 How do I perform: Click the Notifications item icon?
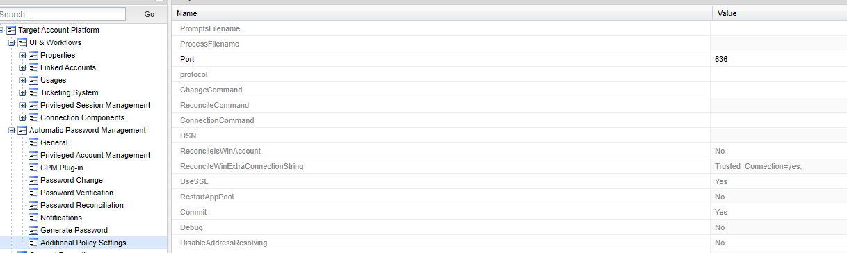coord(33,218)
